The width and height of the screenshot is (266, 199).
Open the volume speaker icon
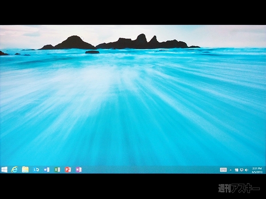point(246,170)
